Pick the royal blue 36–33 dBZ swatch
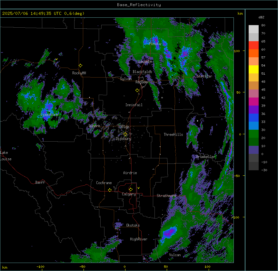Screen dimensions: 278x271 click(253, 117)
